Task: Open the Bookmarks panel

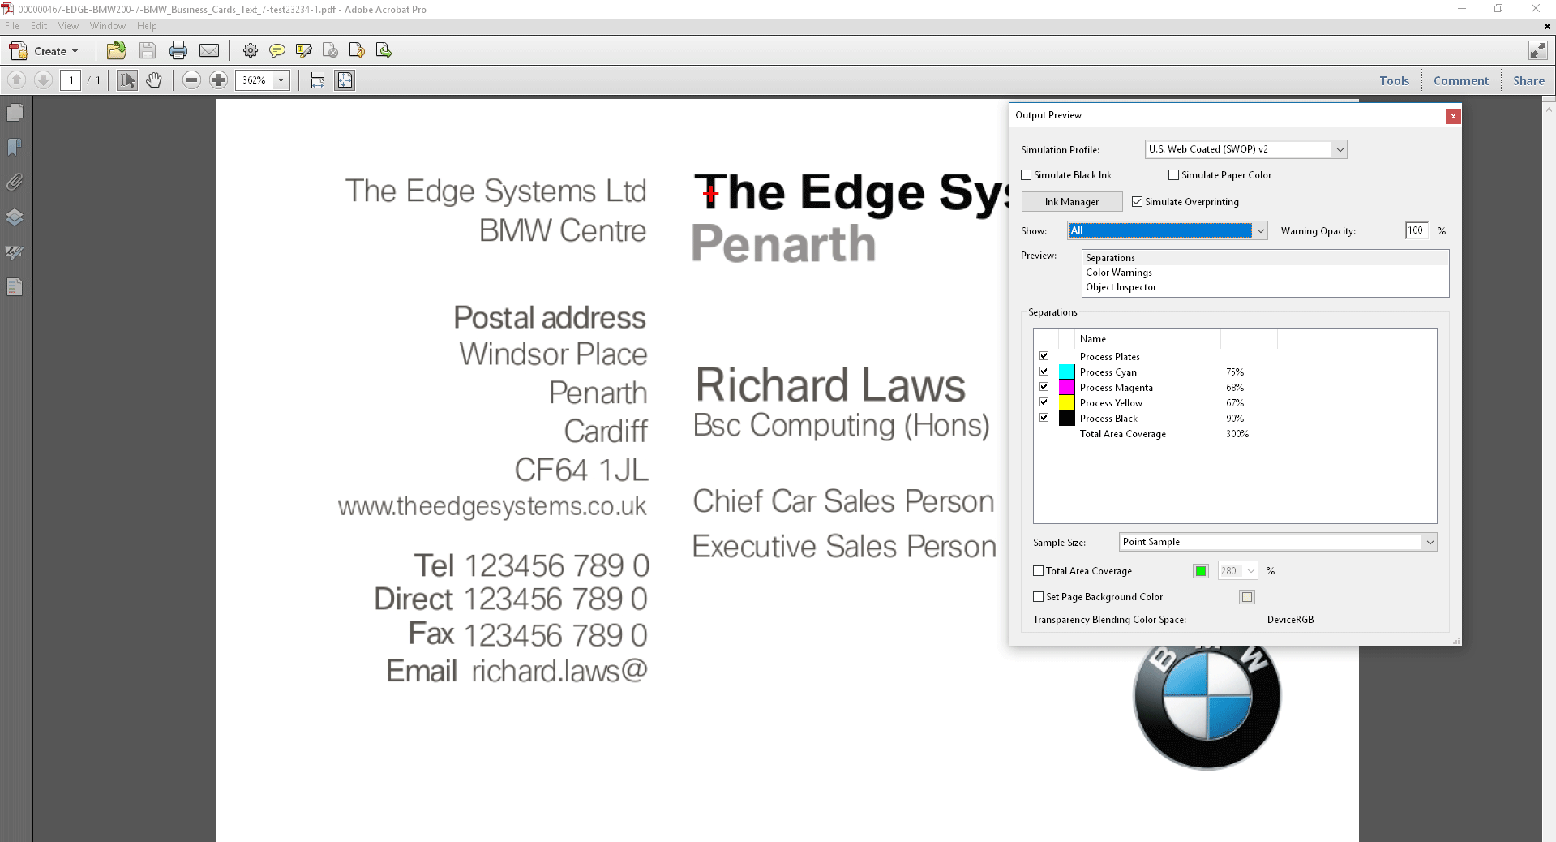Action: point(15,147)
